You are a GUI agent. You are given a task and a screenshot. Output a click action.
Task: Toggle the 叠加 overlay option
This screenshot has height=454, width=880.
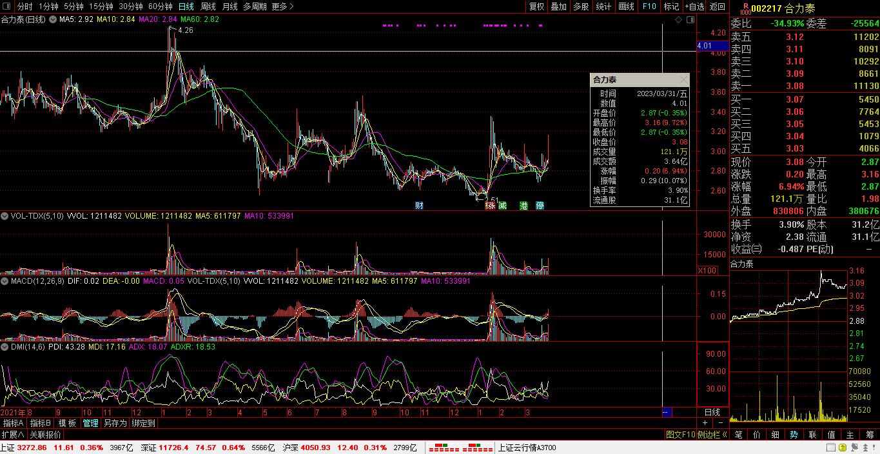tap(558, 6)
